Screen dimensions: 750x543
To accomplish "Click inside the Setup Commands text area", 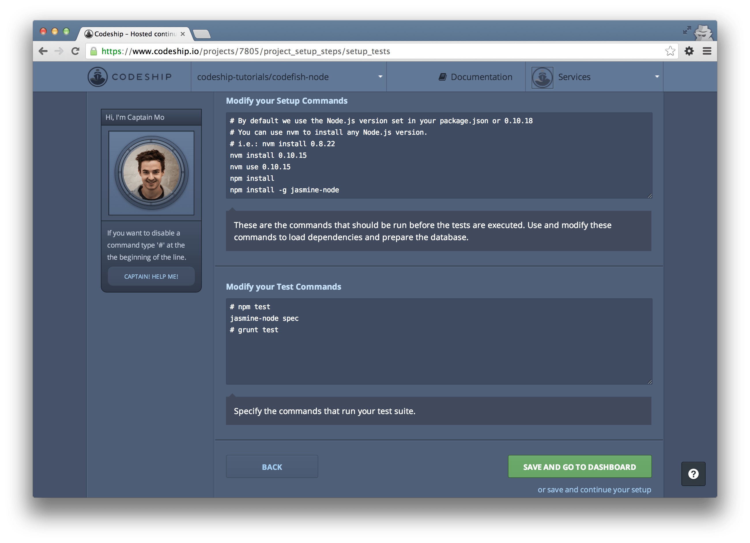I will (x=438, y=155).
